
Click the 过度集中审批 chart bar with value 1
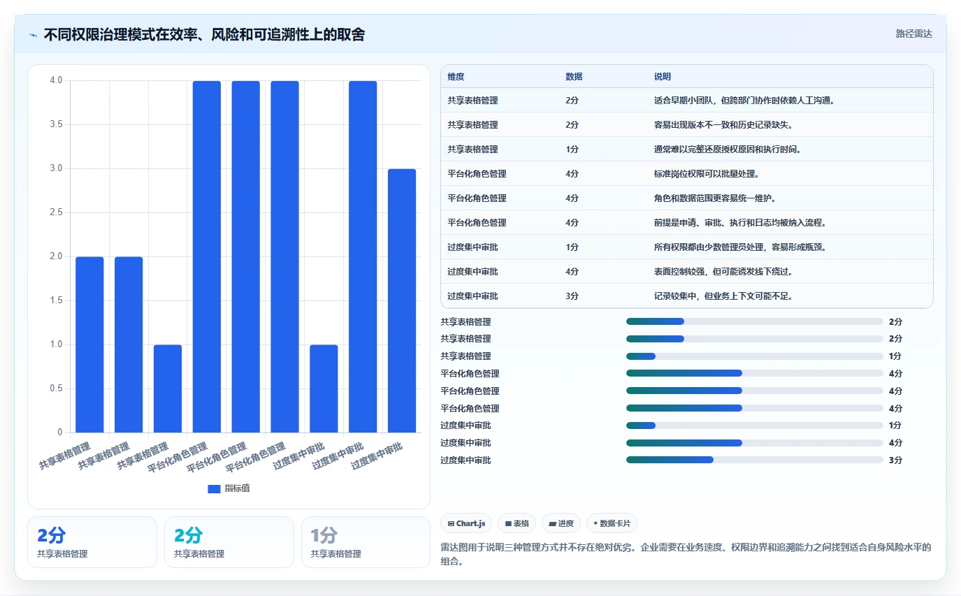click(x=324, y=388)
